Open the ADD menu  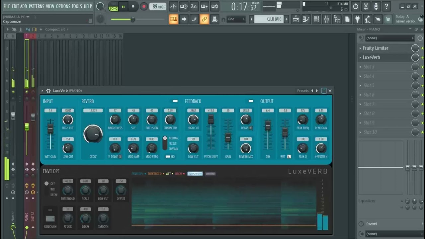coord(24,6)
